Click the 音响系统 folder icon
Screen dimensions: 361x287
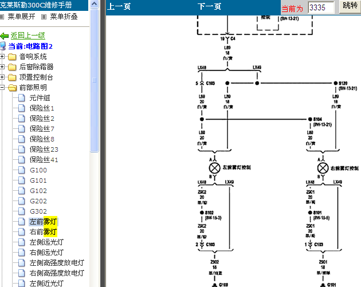(x=12, y=57)
